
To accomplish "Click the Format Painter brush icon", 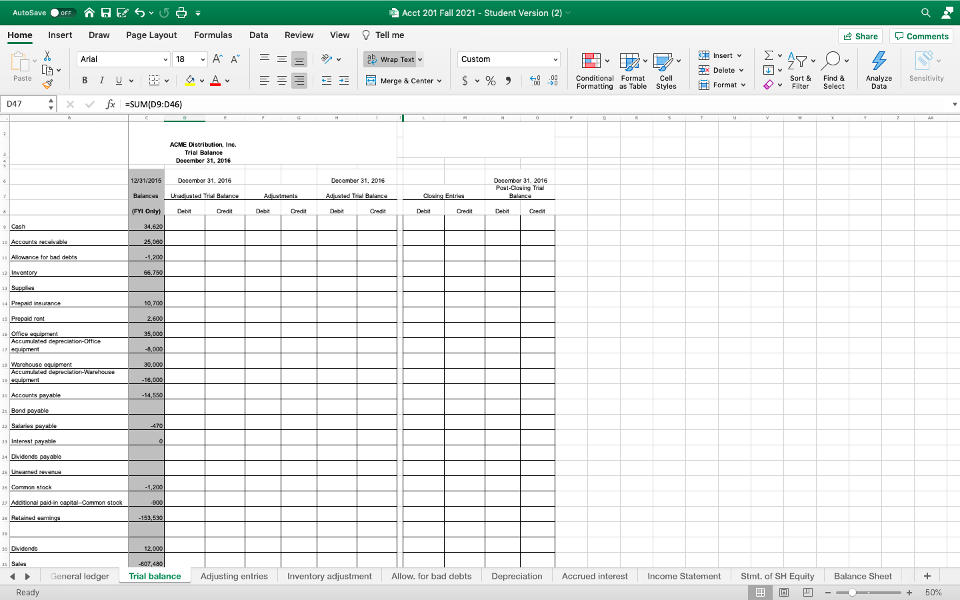I will (x=47, y=85).
